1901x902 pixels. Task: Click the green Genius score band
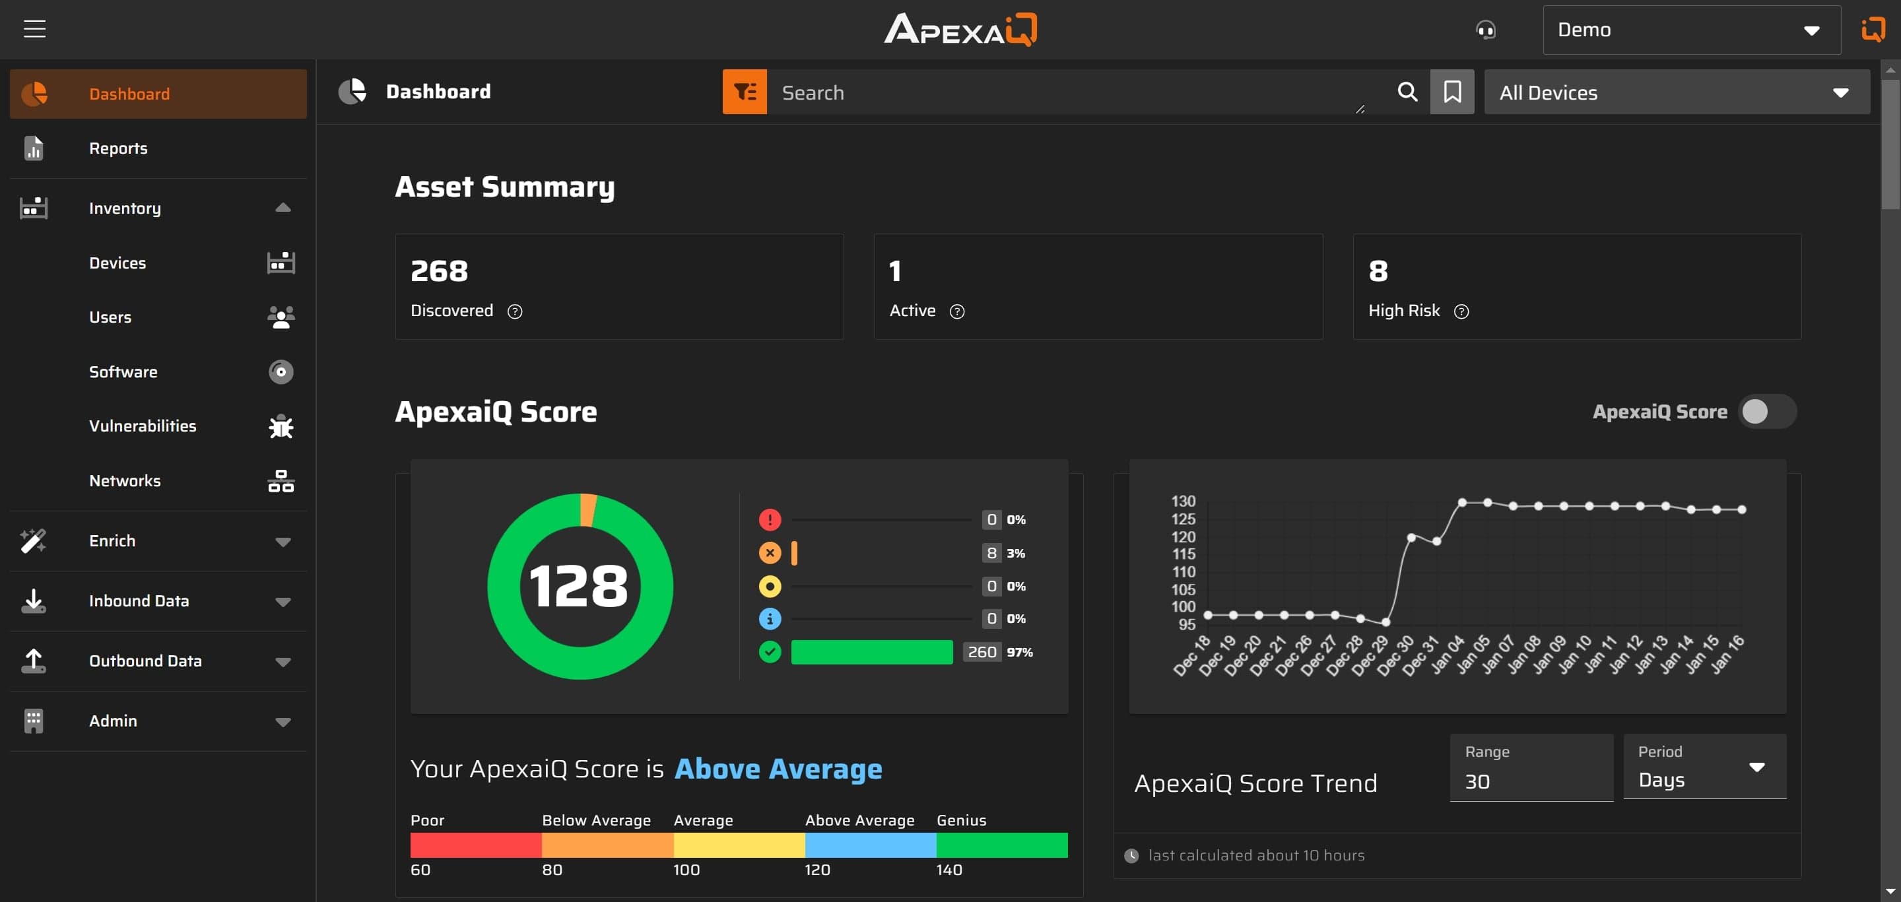1002,845
